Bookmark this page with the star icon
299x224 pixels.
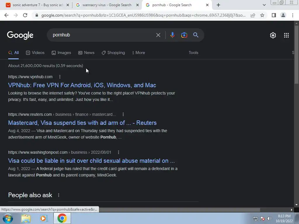click(262, 15)
